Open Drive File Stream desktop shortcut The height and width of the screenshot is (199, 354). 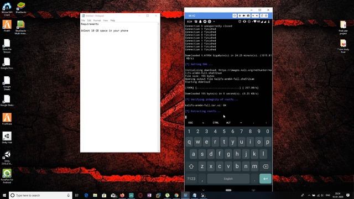[7, 46]
